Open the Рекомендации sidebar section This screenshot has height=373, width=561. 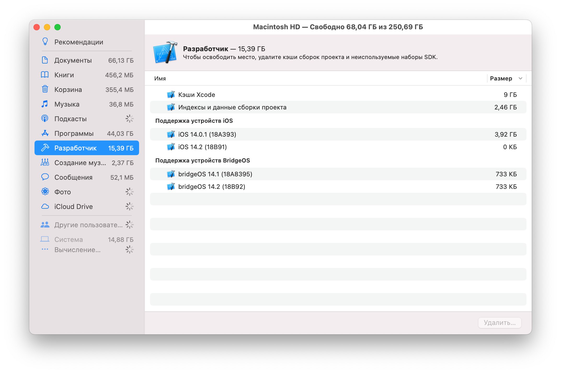point(87,42)
